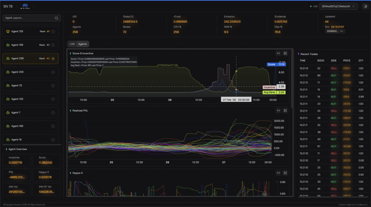Toggle the dark/light theme moon icon
The image size is (371, 207).
(x=365, y=6)
